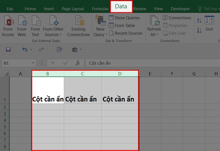220x151 pixels.
Task: Sort Z to A descending
Action: [199, 30]
